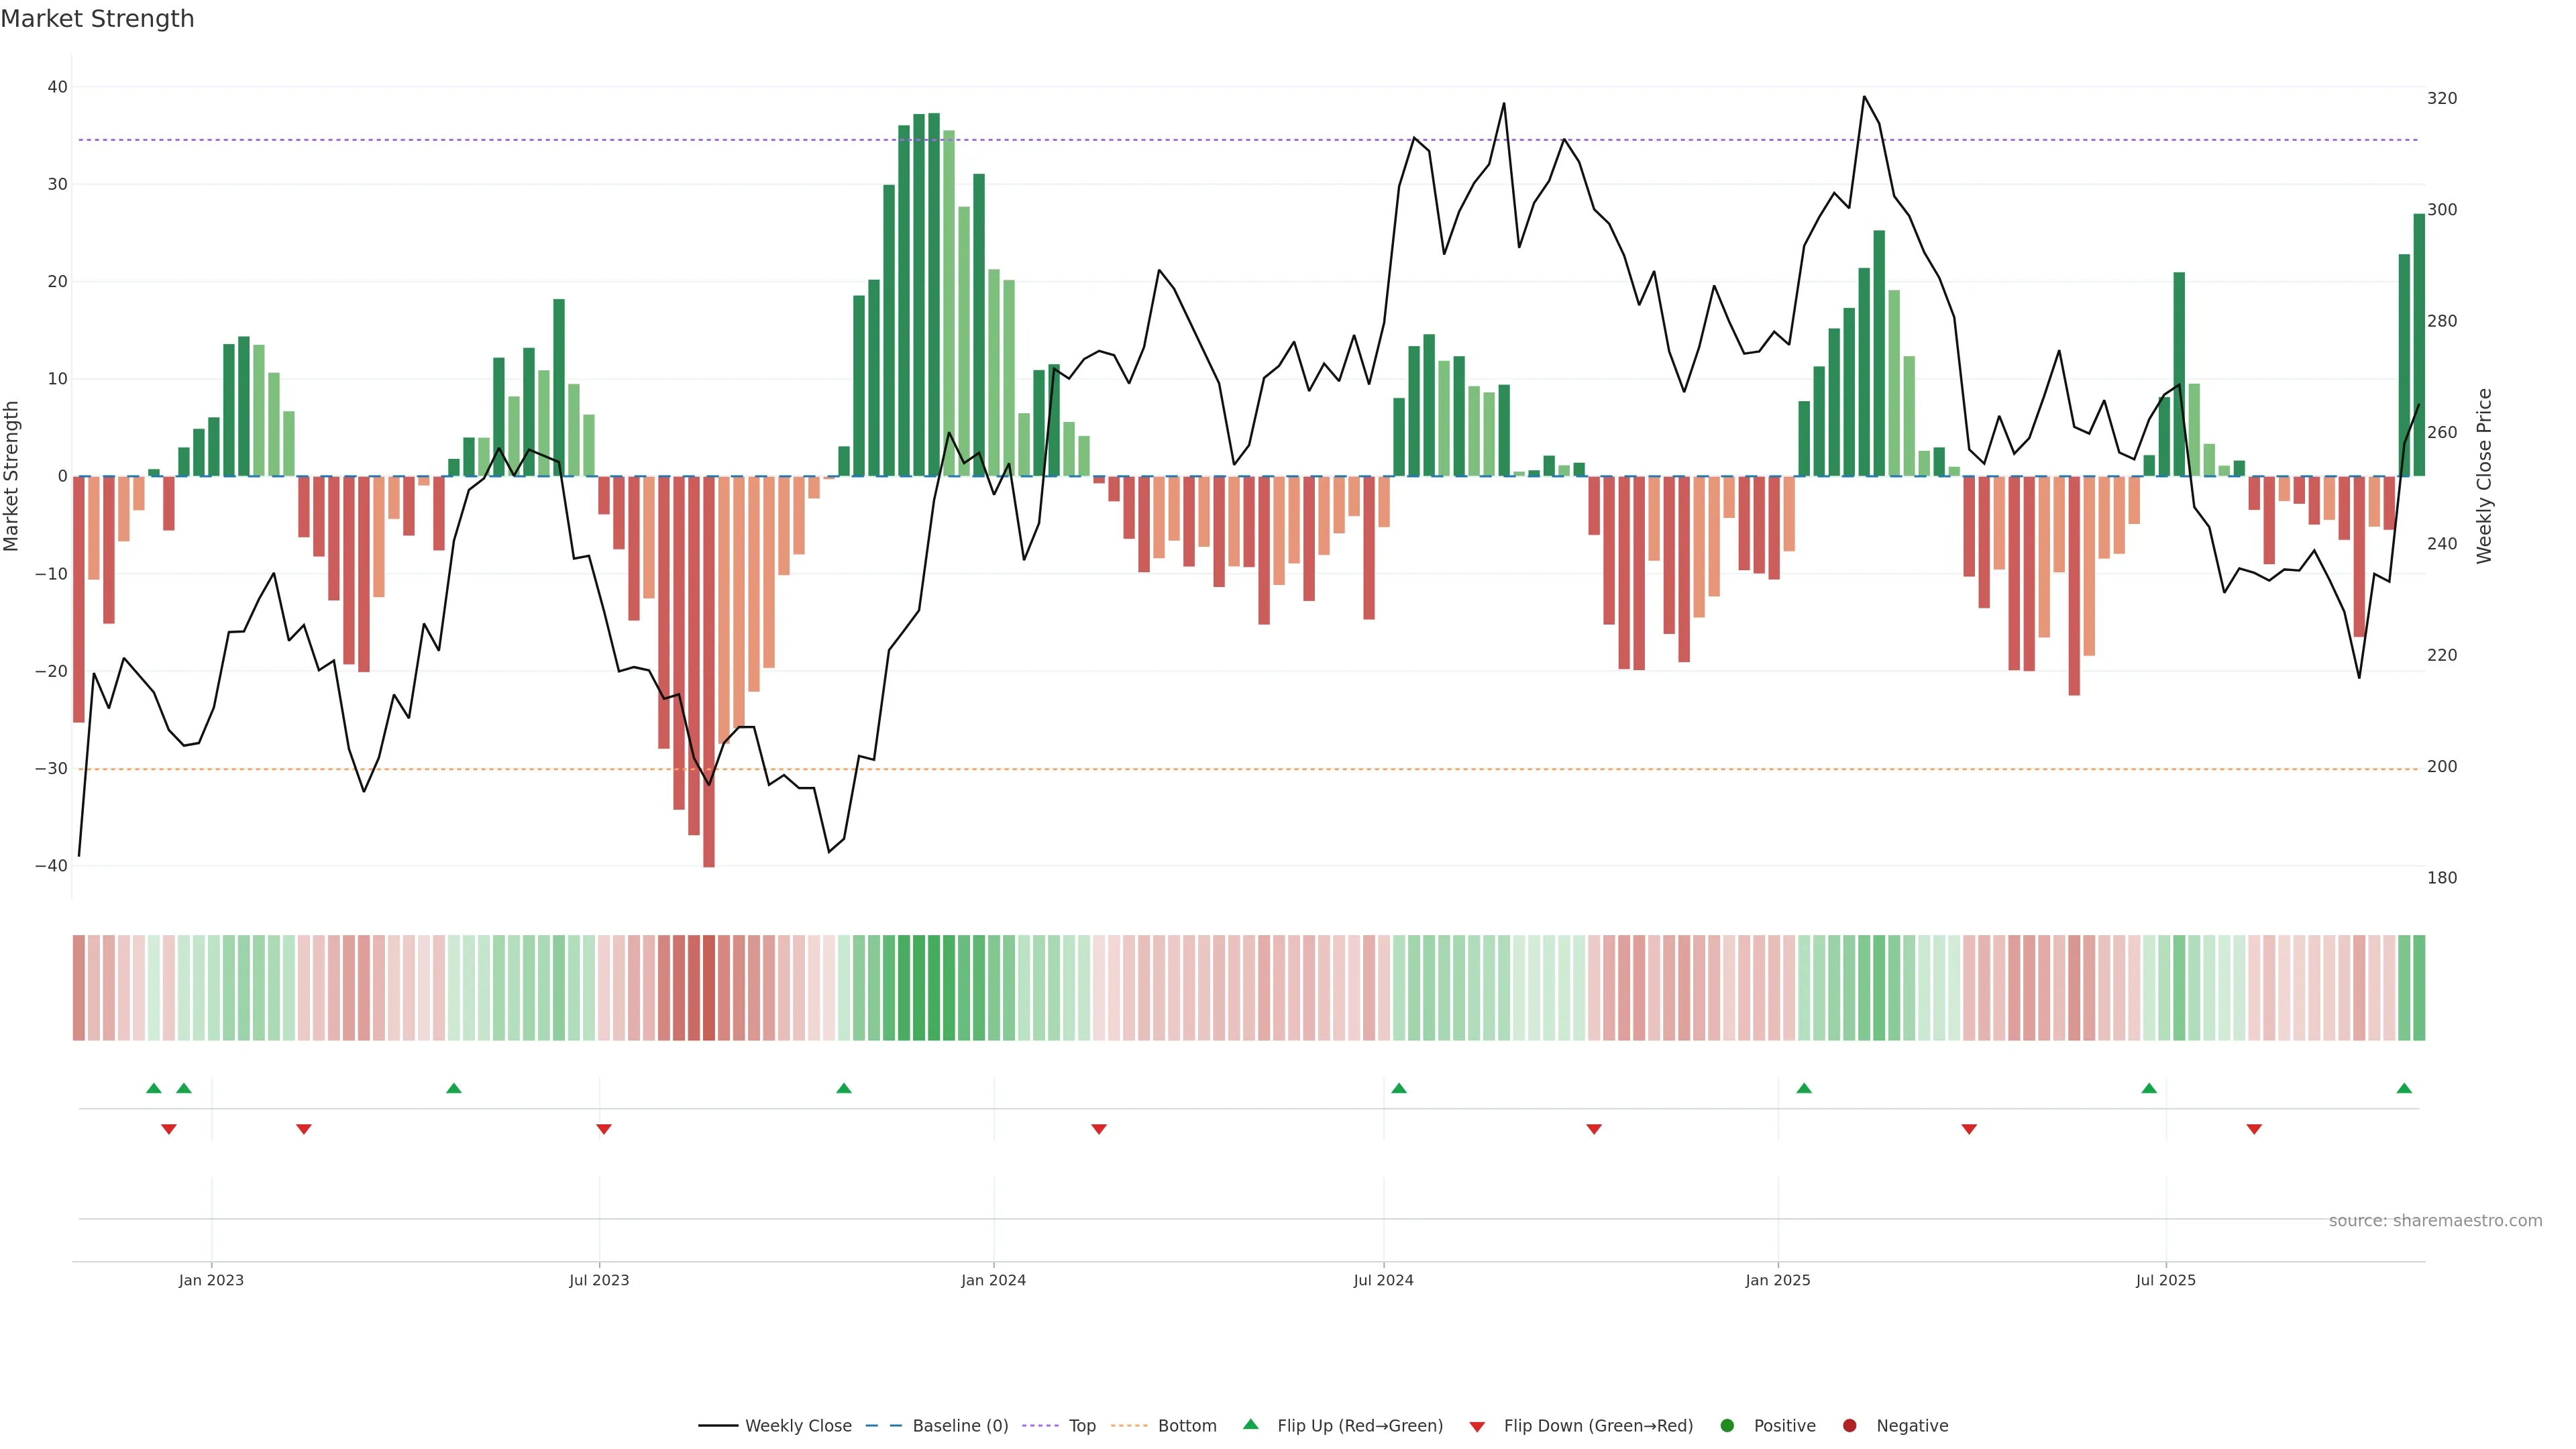Click the green Positive legend dot
This screenshot has width=2576, height=1449.
(1727, 1425)
